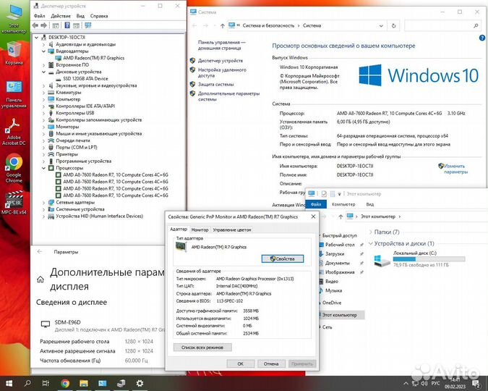Open Chrome from the taskbar

coord(65,383)
